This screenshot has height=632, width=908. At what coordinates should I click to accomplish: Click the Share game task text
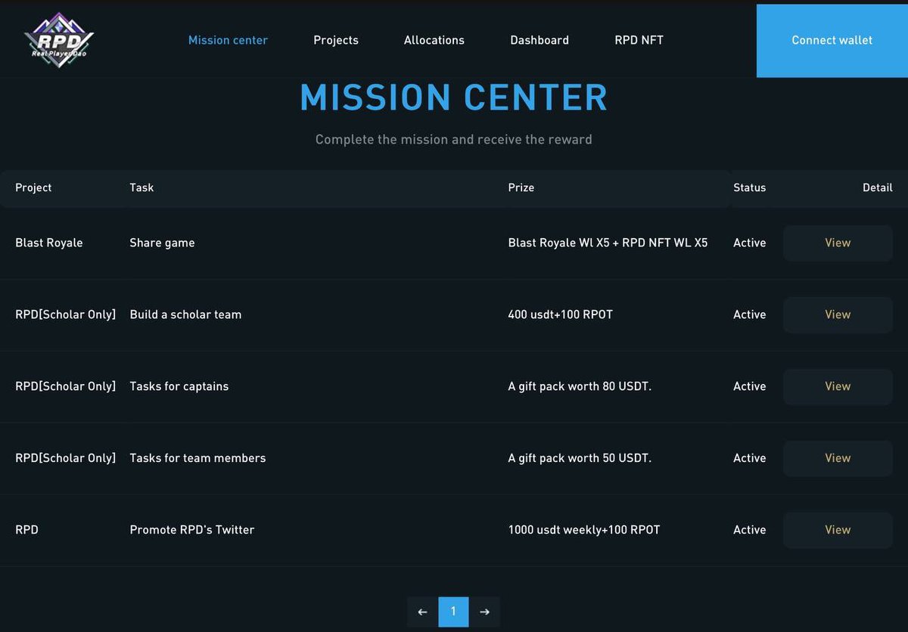[x=162, y=243]
